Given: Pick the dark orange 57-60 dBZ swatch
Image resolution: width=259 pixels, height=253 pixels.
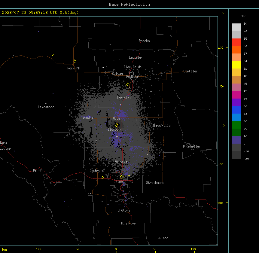Looking at the screenshot, I should pyautogui.click(x=236, y=50).
